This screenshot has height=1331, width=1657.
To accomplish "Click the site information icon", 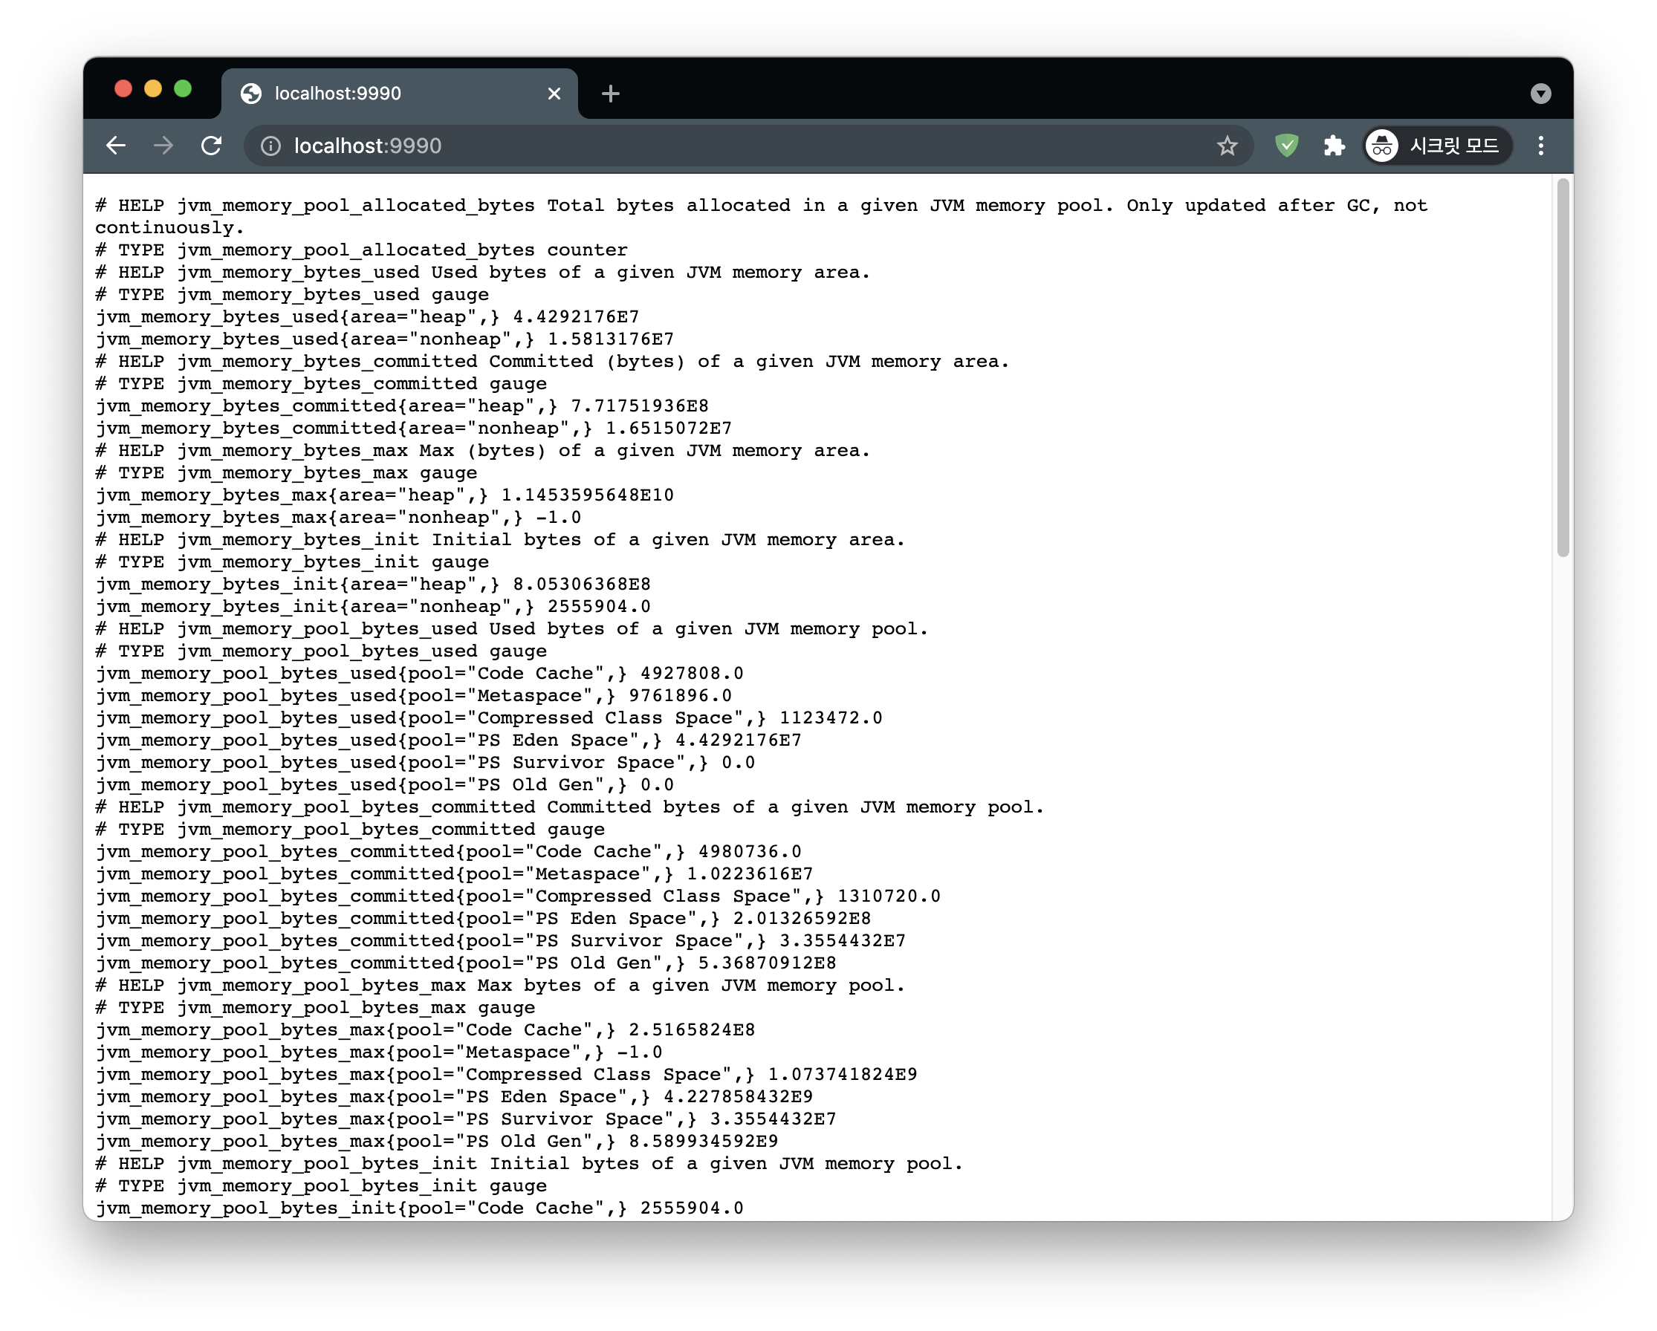I will tap(270, 146).
